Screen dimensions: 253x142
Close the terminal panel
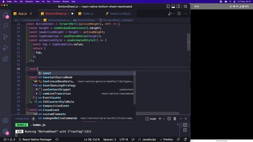[x=186, y=119]
